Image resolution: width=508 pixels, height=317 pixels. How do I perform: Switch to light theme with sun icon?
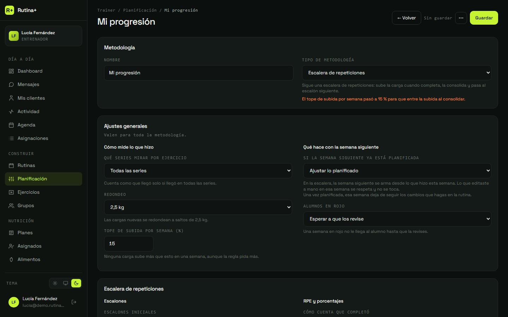tap(55, 283)
